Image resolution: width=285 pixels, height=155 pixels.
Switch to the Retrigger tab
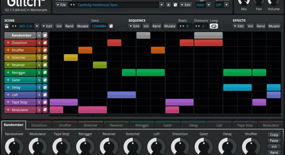pos(142,125)
